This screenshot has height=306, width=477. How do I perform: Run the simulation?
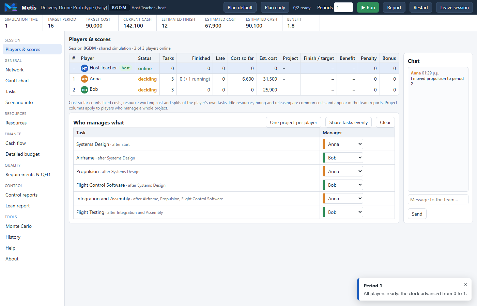tap(368, 7)
